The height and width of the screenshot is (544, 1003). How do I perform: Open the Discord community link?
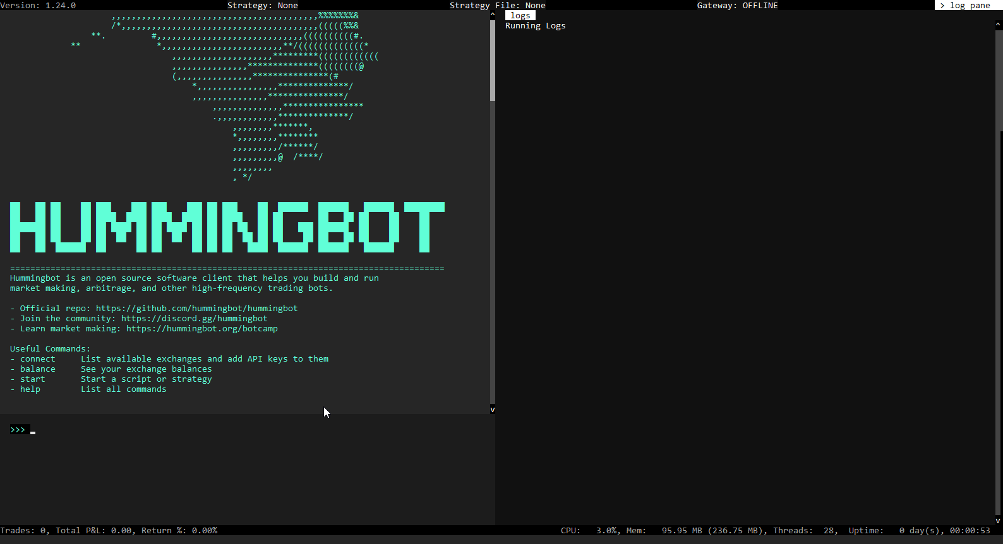194,319
